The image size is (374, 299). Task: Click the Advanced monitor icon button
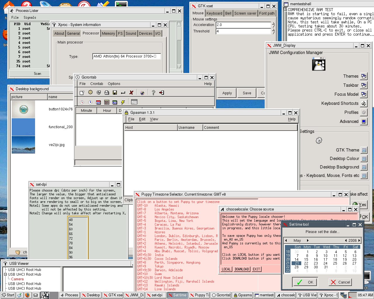pyautogui.click(x=364, y=121)
